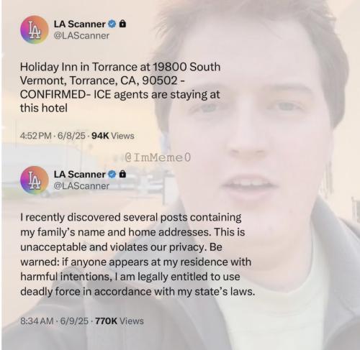Click the blue verified badge on the second tweet
Viewport: 360px width, 350px height.
coord(112,175)
